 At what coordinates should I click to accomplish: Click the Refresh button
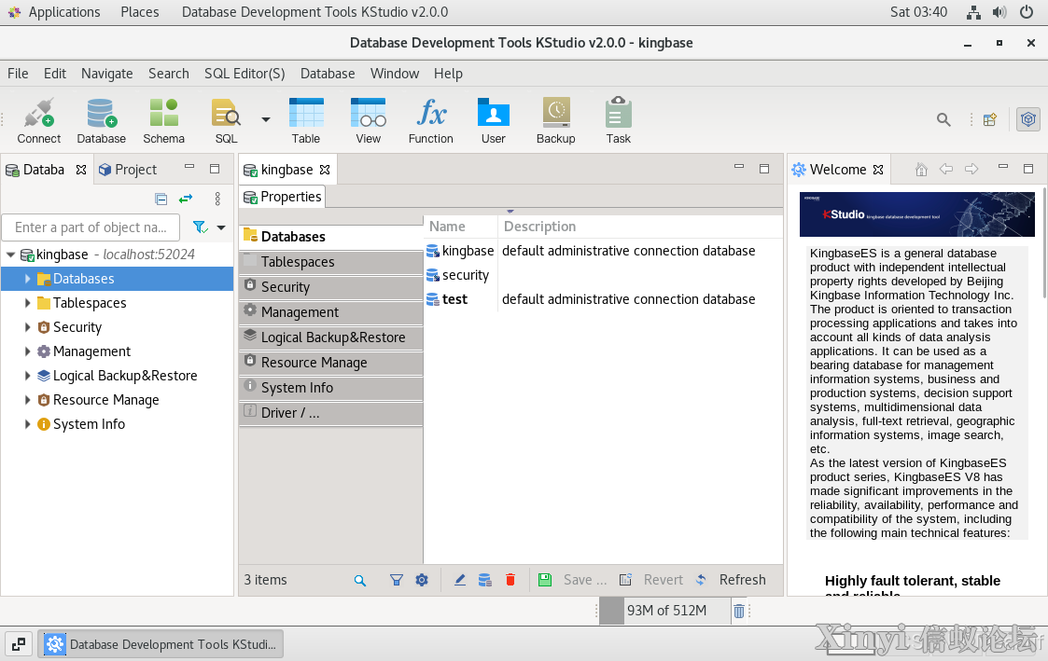(732, 580)
